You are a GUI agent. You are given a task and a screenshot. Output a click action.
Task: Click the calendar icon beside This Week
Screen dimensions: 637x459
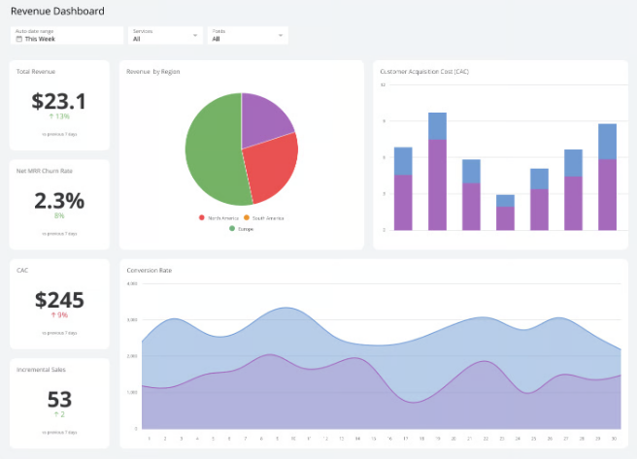point(18,39)
